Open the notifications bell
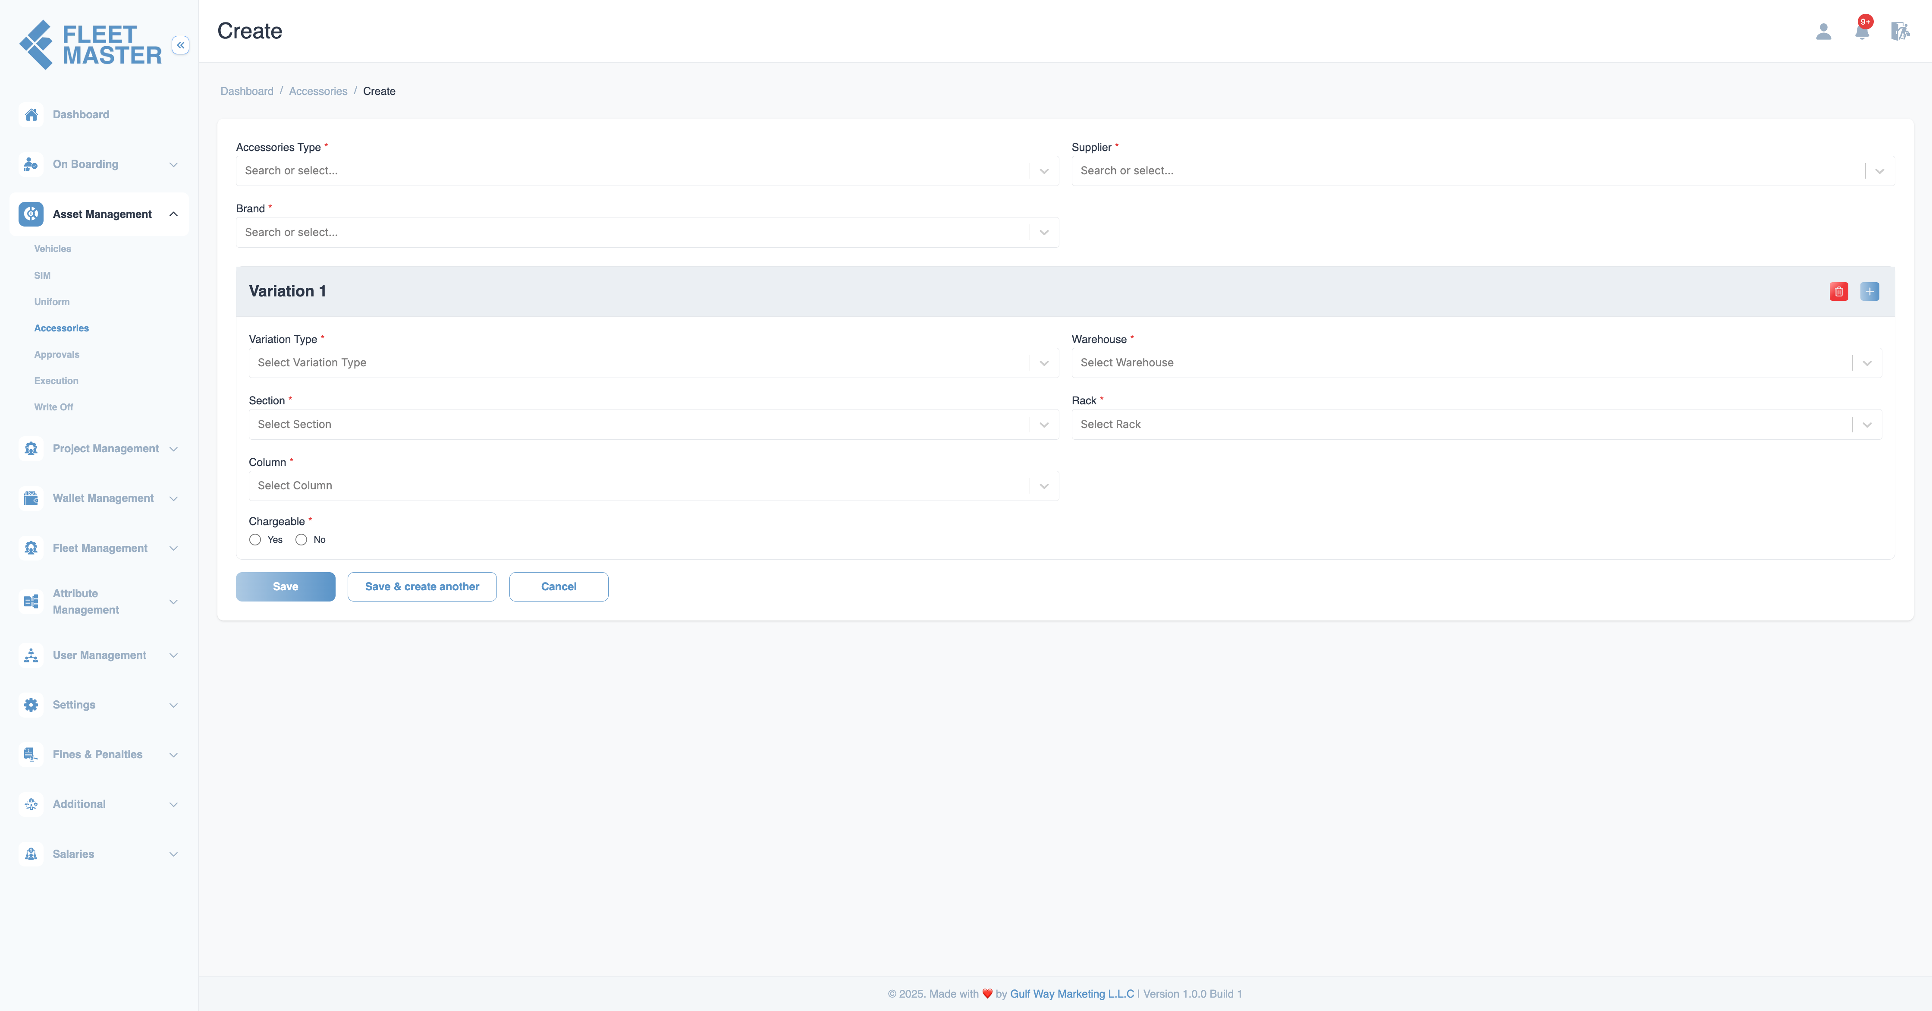This screenshot has height=1011, width=1932. click(x=1862, y=31)
